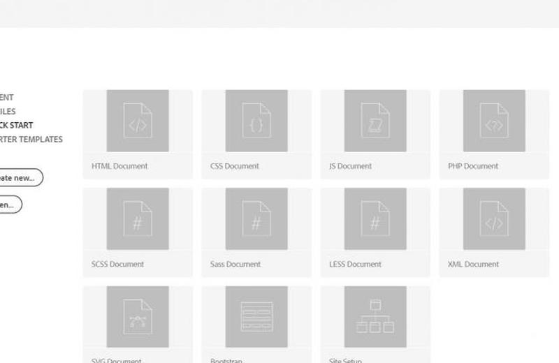
Task: Pick the SCSS Document hash icon
Action: pyautogui.click(x=138, y=218)
